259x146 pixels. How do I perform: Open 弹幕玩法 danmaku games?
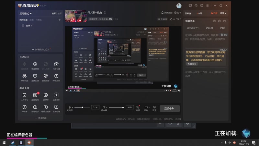point(25,78)
